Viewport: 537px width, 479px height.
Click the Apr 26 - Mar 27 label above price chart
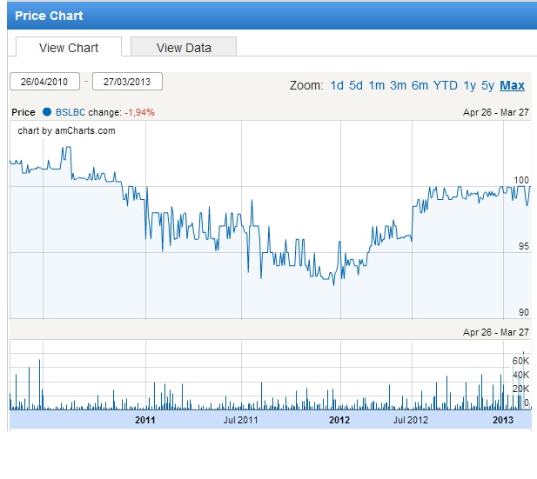pos(496,112)
